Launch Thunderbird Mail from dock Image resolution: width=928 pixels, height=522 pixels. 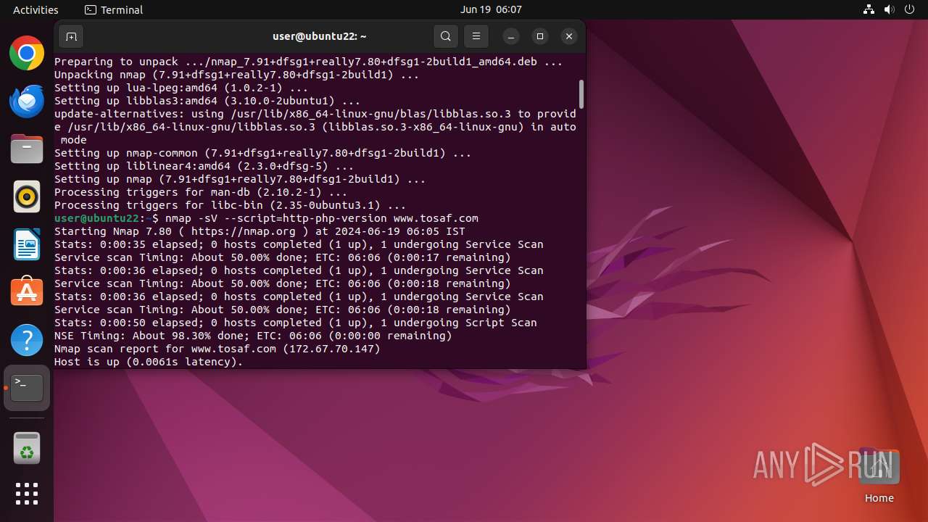[x=27, y=101]
